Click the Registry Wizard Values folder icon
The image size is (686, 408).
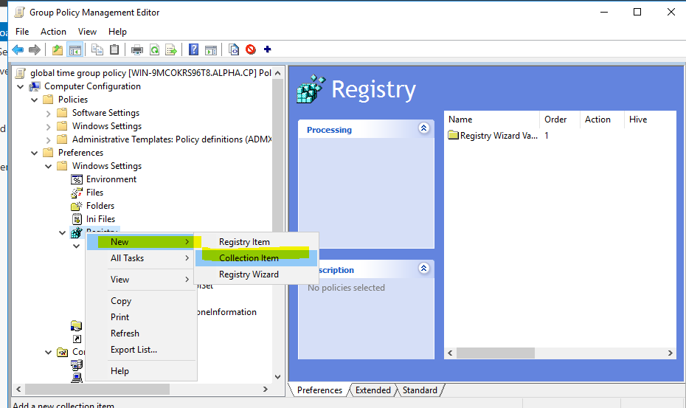[453, 135]
